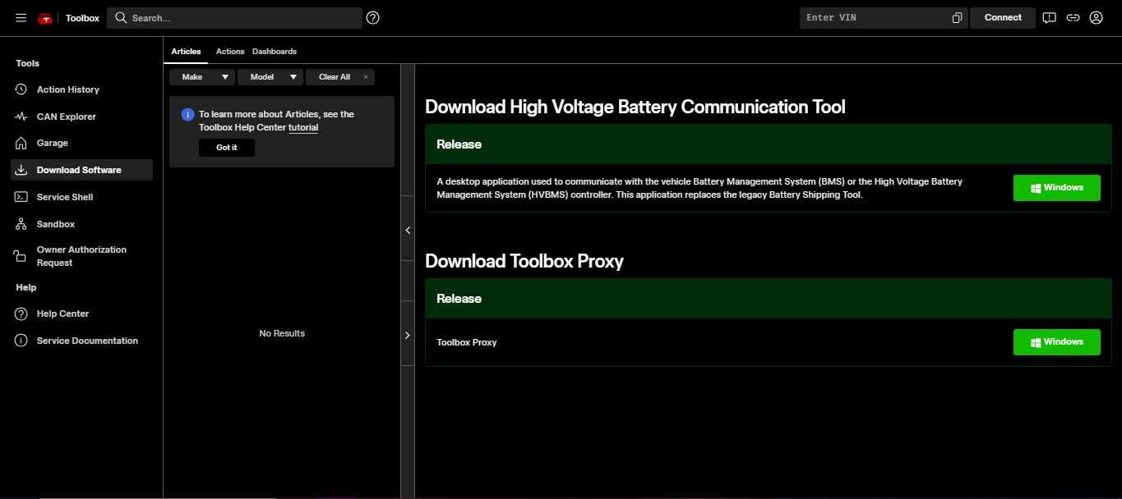
Task: Click the Owner Authorization Request lock icon
Action: (x=21, y=256)
